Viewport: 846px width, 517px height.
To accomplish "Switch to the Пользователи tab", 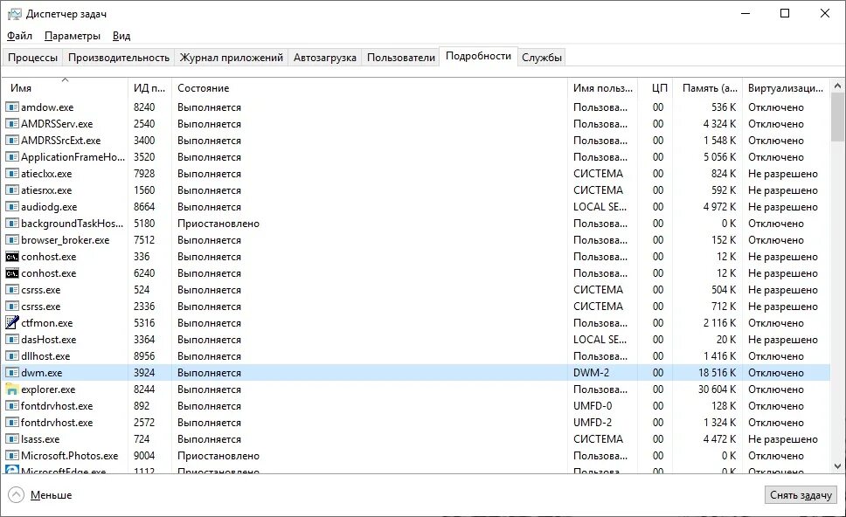I will pyautogui.click(x=401, y=57).
